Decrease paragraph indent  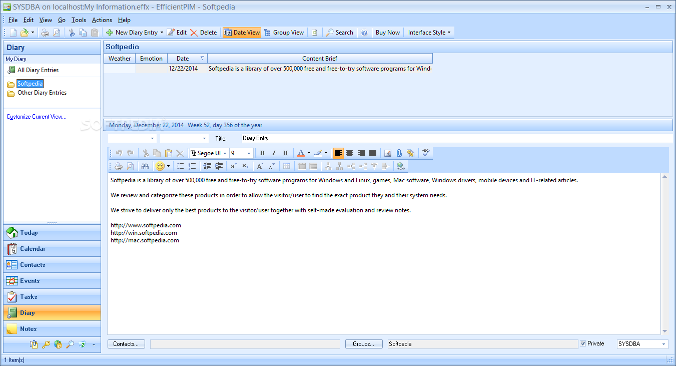[x=207, y=166]
